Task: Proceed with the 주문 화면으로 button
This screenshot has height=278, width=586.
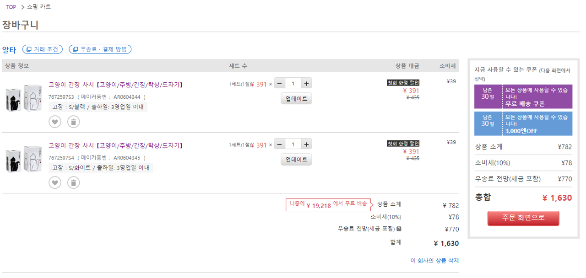Action: [x=523, y=218]
